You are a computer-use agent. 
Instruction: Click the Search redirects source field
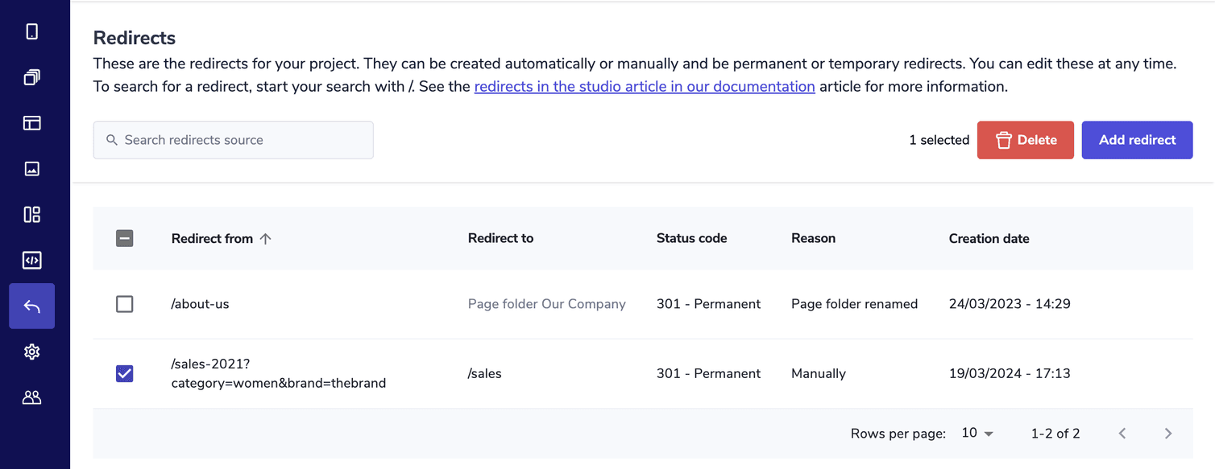tap(233, 139)
